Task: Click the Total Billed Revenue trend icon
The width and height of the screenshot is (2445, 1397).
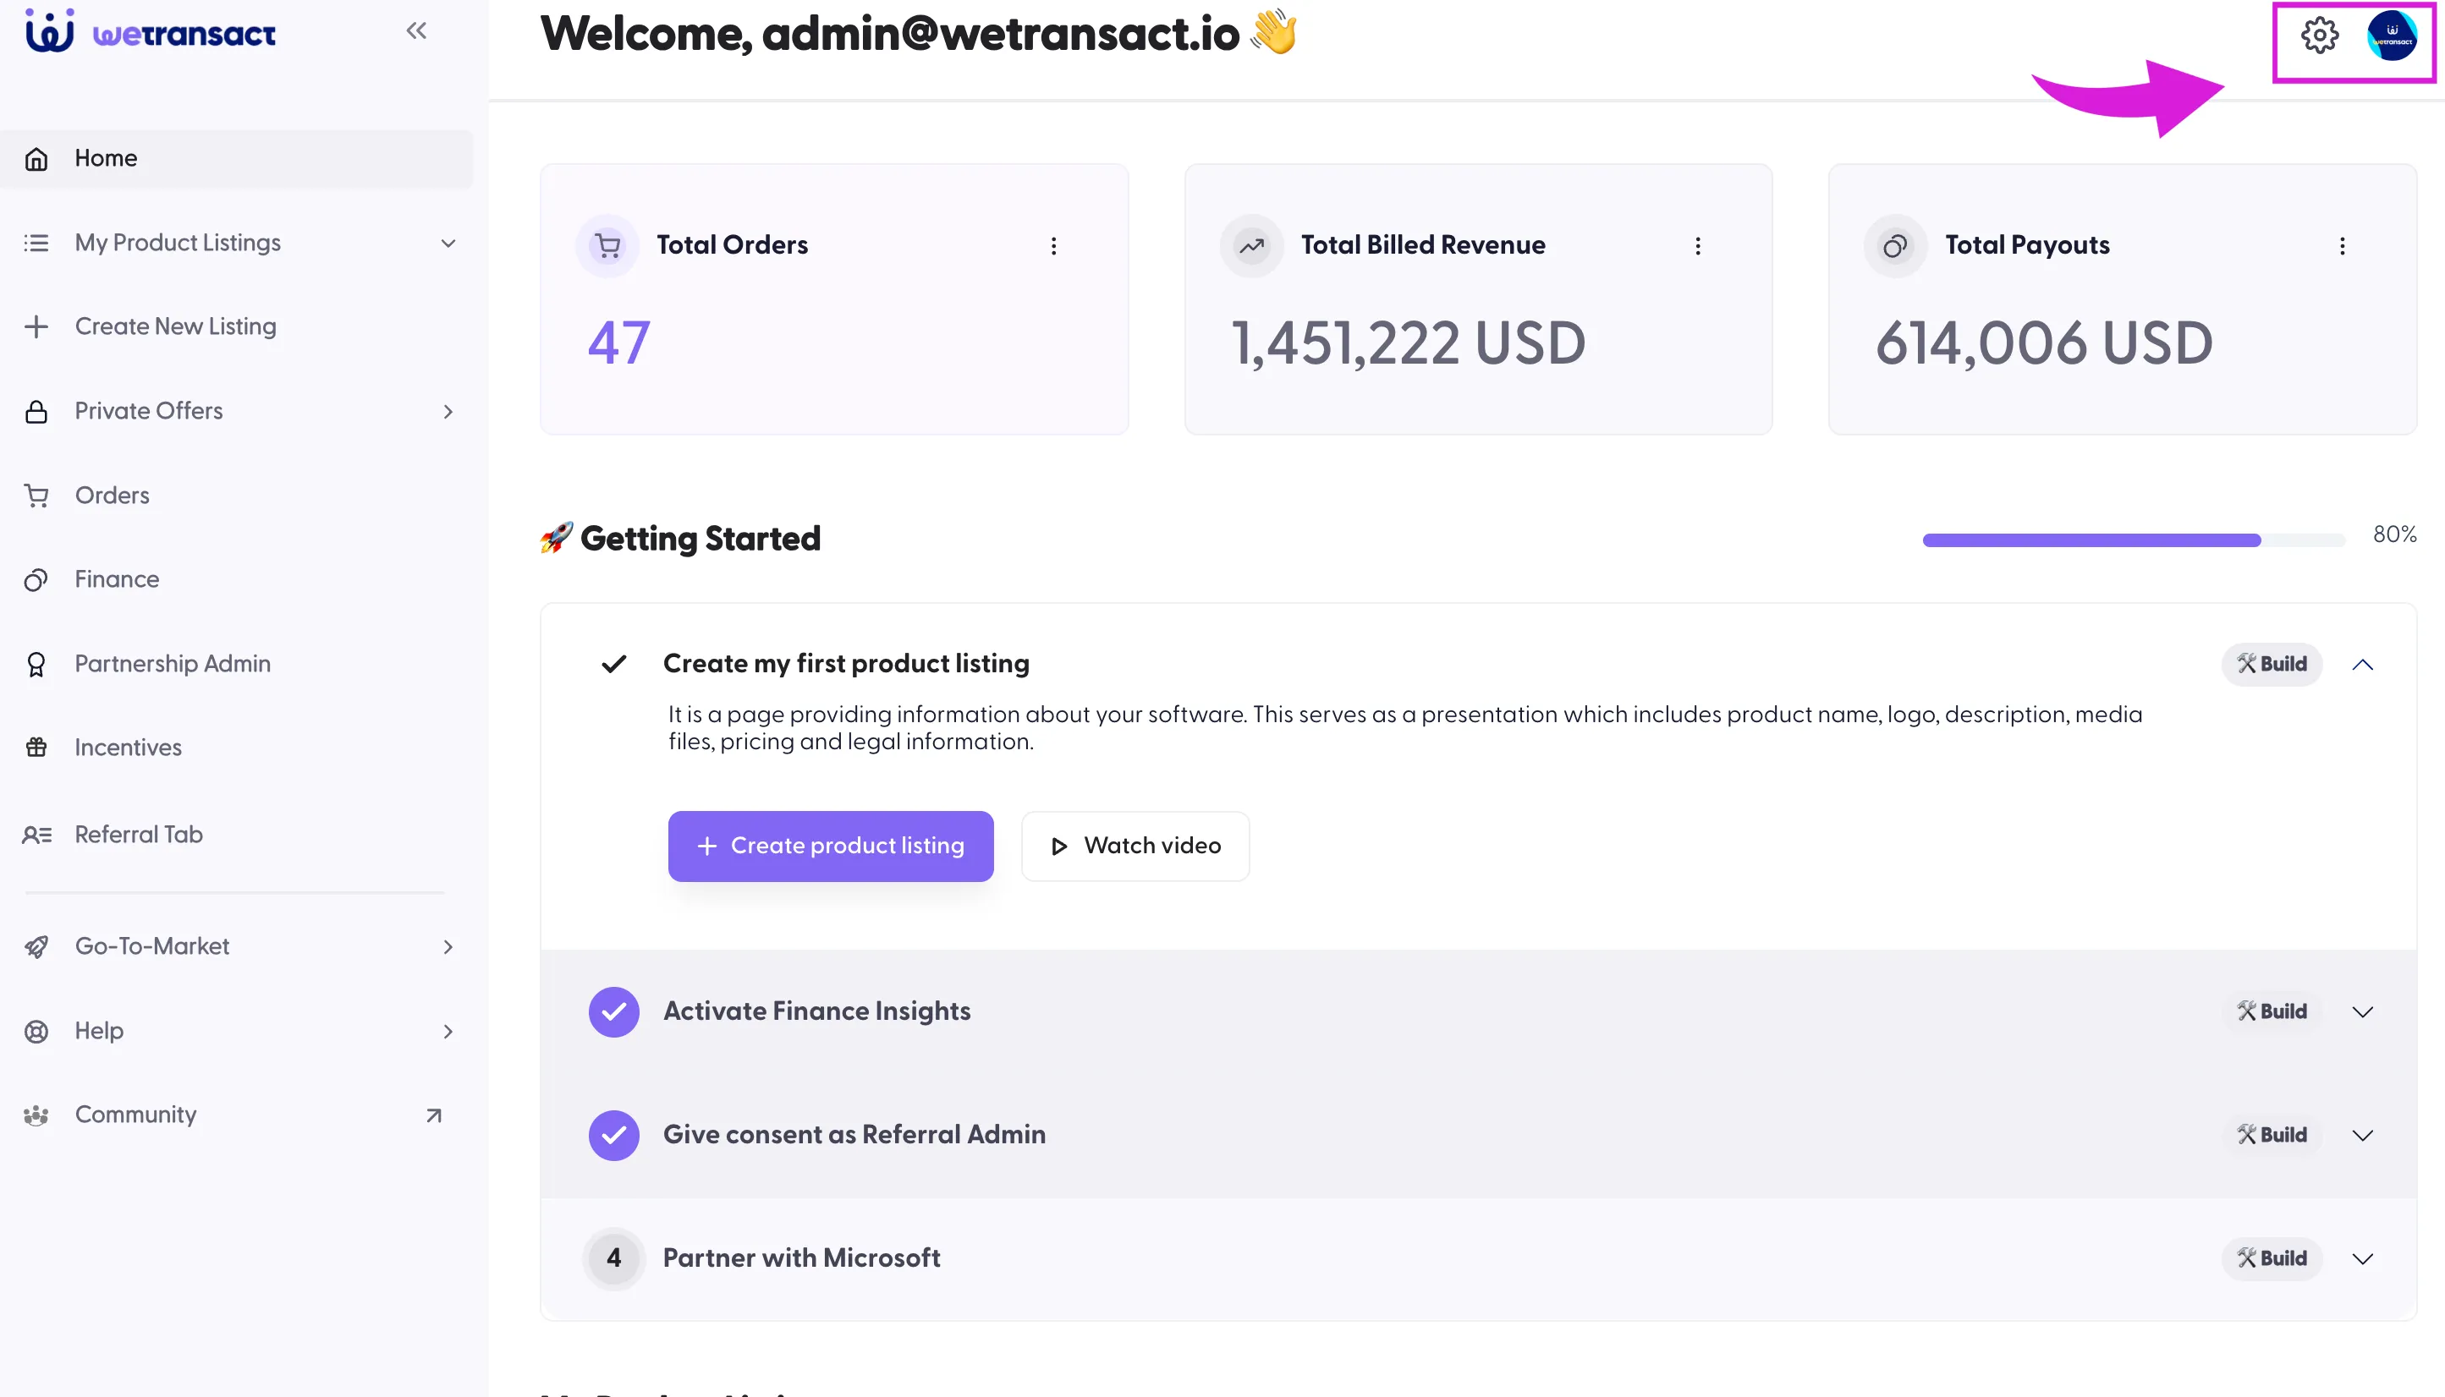Action: (x=1250, y=245)
